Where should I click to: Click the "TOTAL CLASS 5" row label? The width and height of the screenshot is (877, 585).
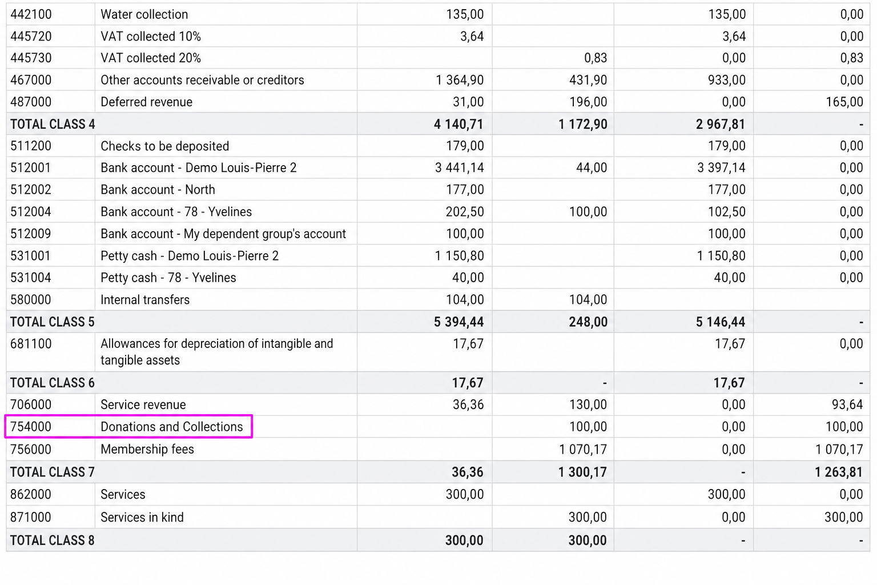[x=53, y=322]
